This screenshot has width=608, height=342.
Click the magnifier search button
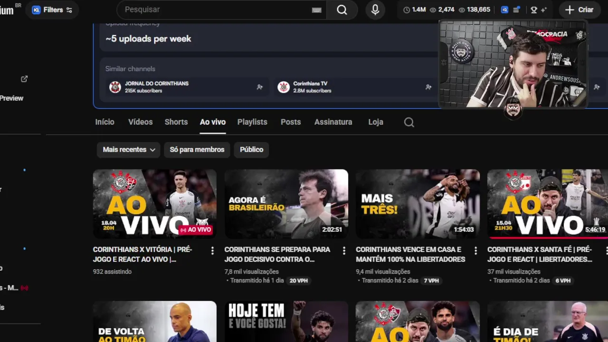coord(342,9)
